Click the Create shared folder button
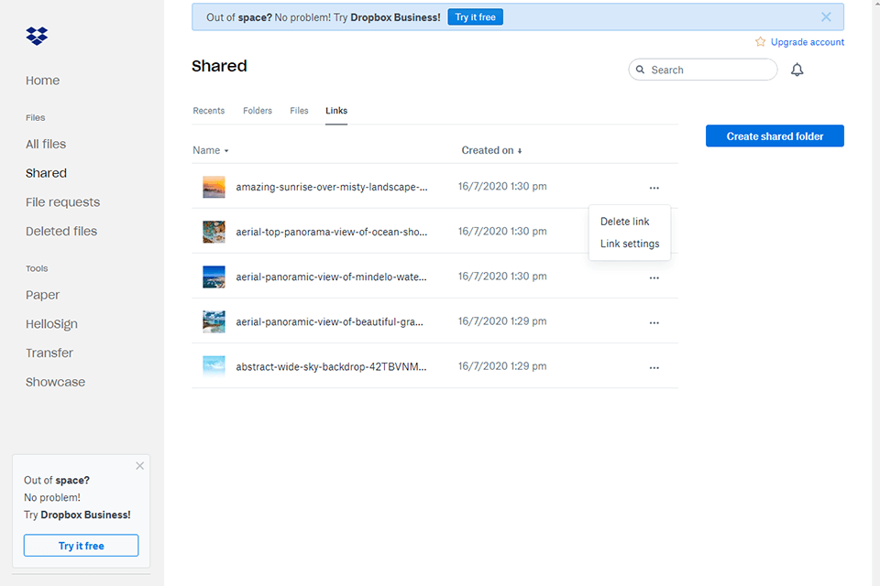880x586 pixels. tap(775, 136)
